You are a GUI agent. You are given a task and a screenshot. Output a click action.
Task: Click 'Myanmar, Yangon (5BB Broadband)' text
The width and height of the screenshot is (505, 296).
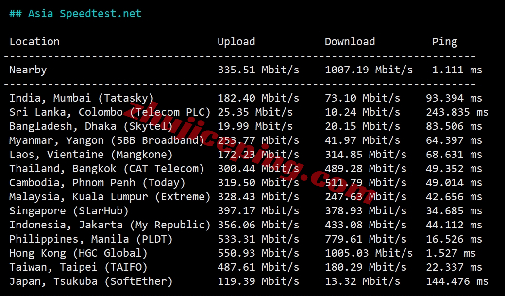pos(107,140)
